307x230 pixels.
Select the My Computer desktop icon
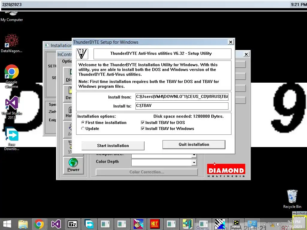click(x=12, y=17)
